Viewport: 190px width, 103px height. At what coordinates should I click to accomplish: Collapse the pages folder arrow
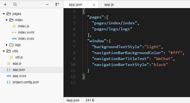pyautogui.click(x=4, y=14)
